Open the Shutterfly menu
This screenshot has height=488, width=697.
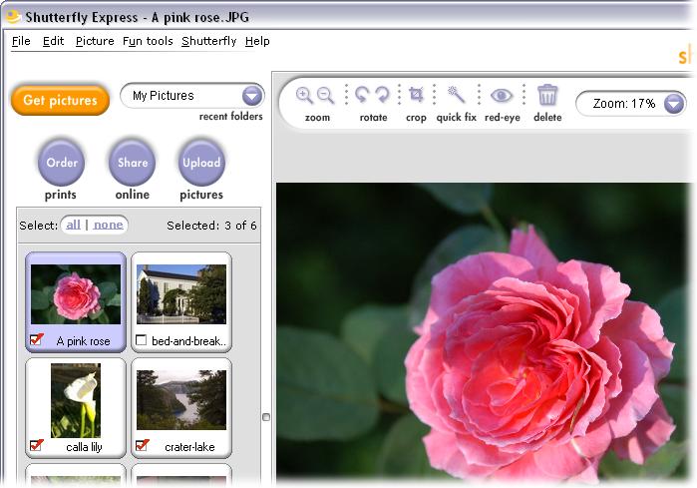(x=209, y=41)
